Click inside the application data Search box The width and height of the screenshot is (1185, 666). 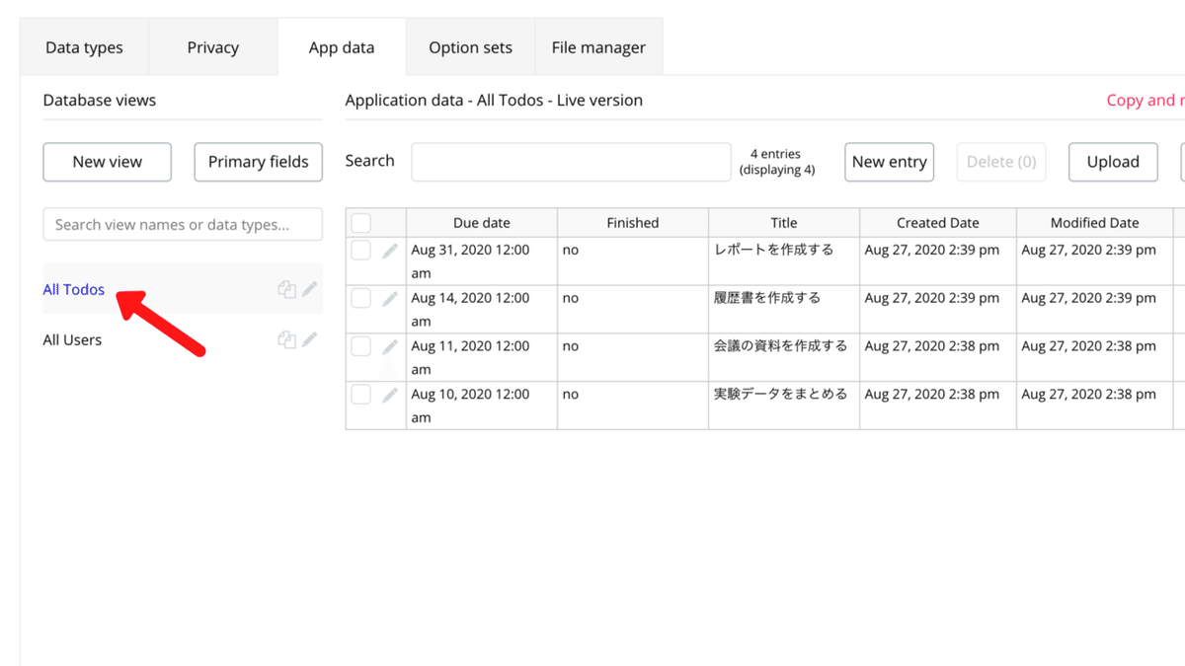(571, 160)
